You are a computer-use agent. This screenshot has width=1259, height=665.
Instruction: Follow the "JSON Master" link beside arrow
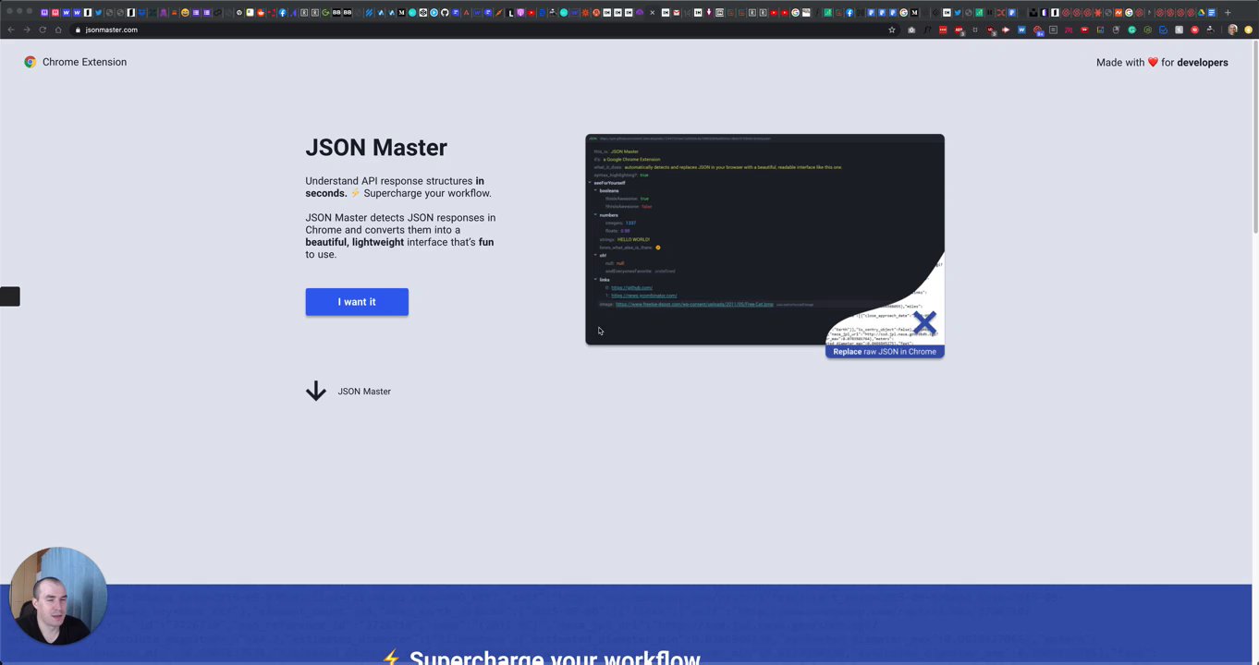click(364, 392)
